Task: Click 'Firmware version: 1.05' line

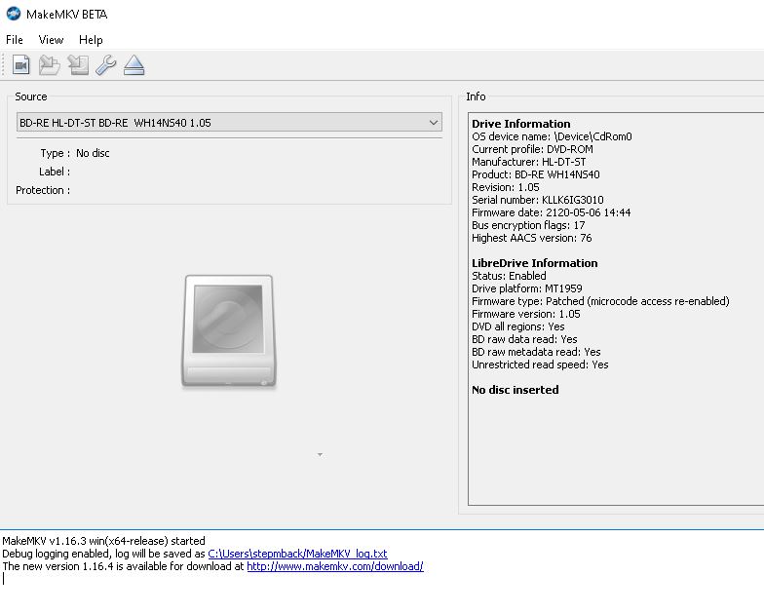Action: click(526, 314)
